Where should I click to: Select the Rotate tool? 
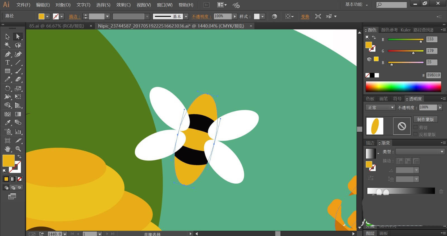(8, 88)
